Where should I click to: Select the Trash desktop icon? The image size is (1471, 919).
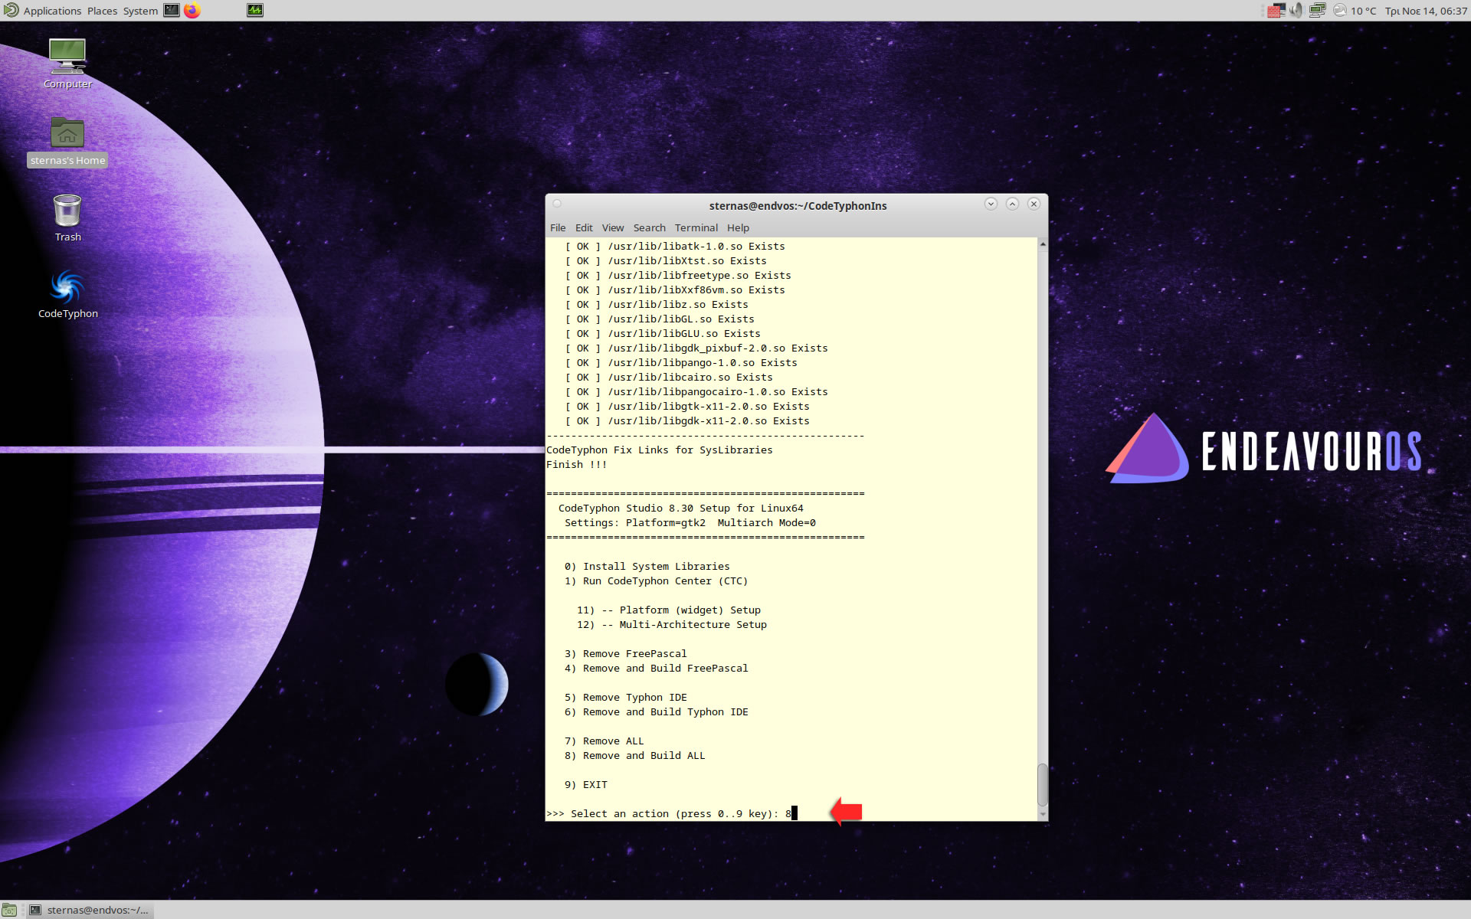tap(67, 218)
